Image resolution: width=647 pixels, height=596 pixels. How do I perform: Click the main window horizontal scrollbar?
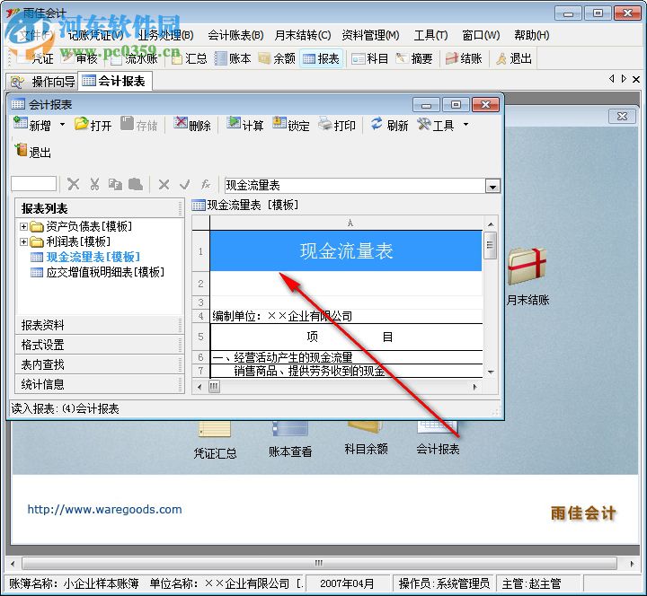point(319,563)
